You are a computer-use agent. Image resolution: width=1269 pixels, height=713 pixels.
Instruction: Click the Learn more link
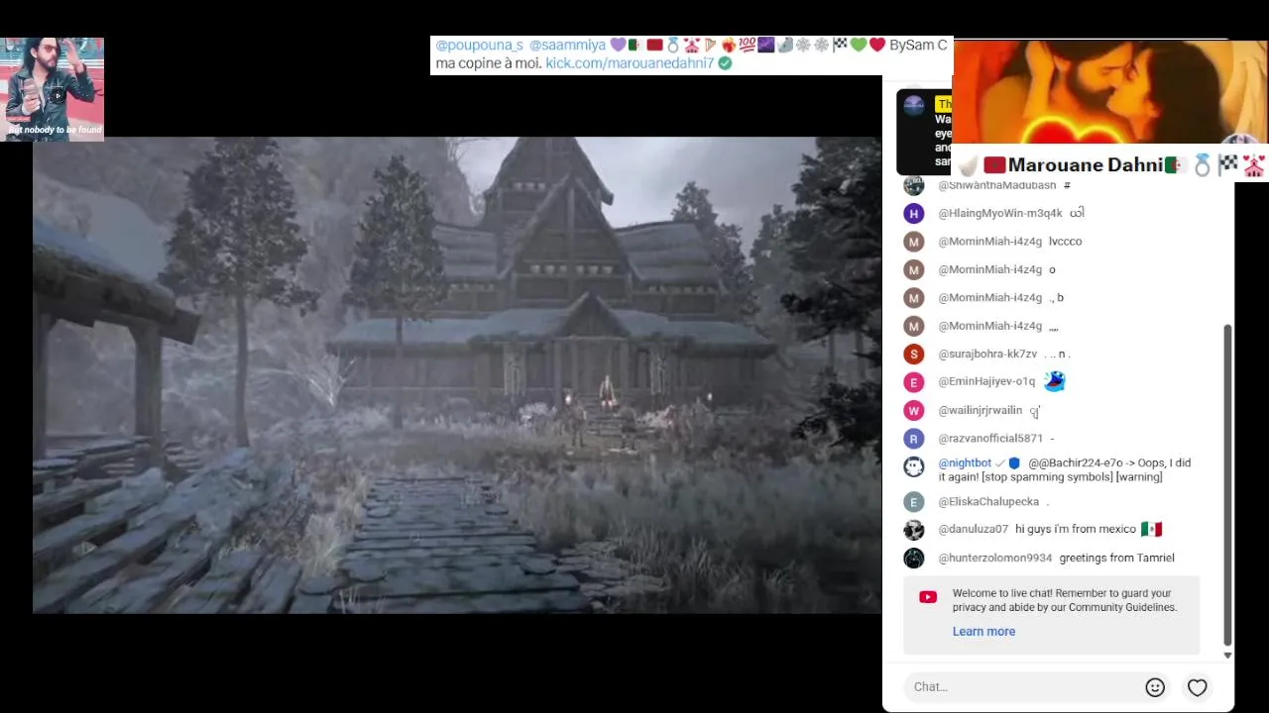click(983, 632)
